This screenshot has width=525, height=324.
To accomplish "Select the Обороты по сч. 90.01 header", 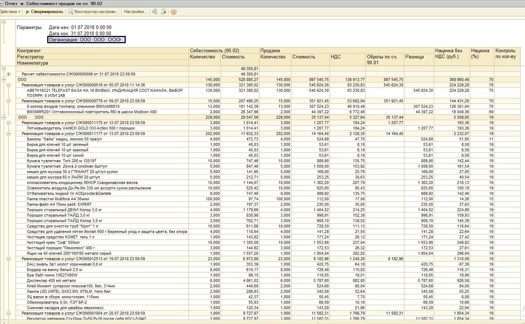I will tap(385, 60).
